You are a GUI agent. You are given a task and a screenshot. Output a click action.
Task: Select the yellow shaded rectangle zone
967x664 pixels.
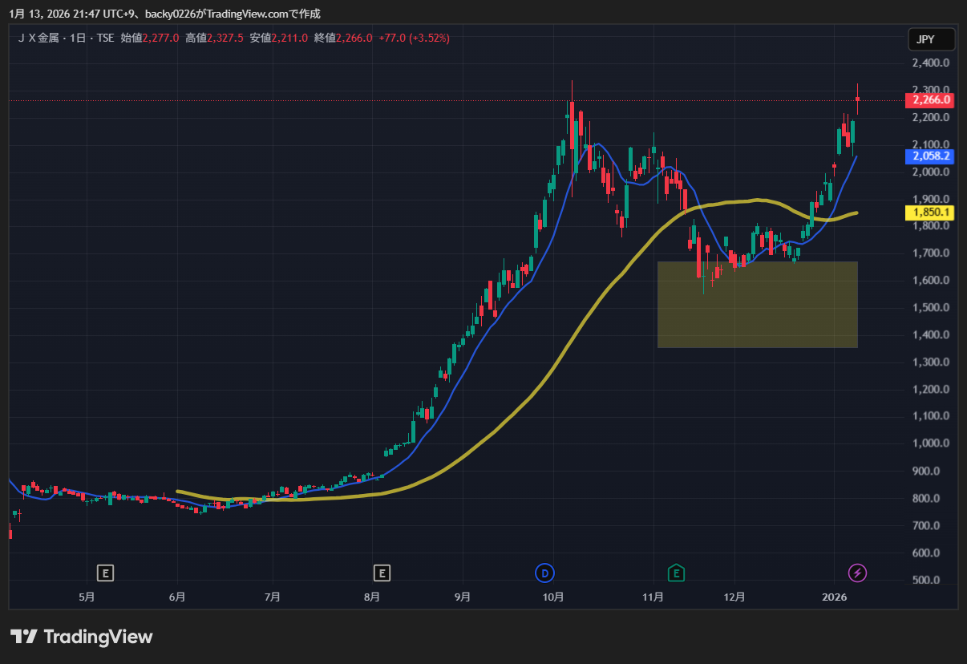(x=757, y=305)
